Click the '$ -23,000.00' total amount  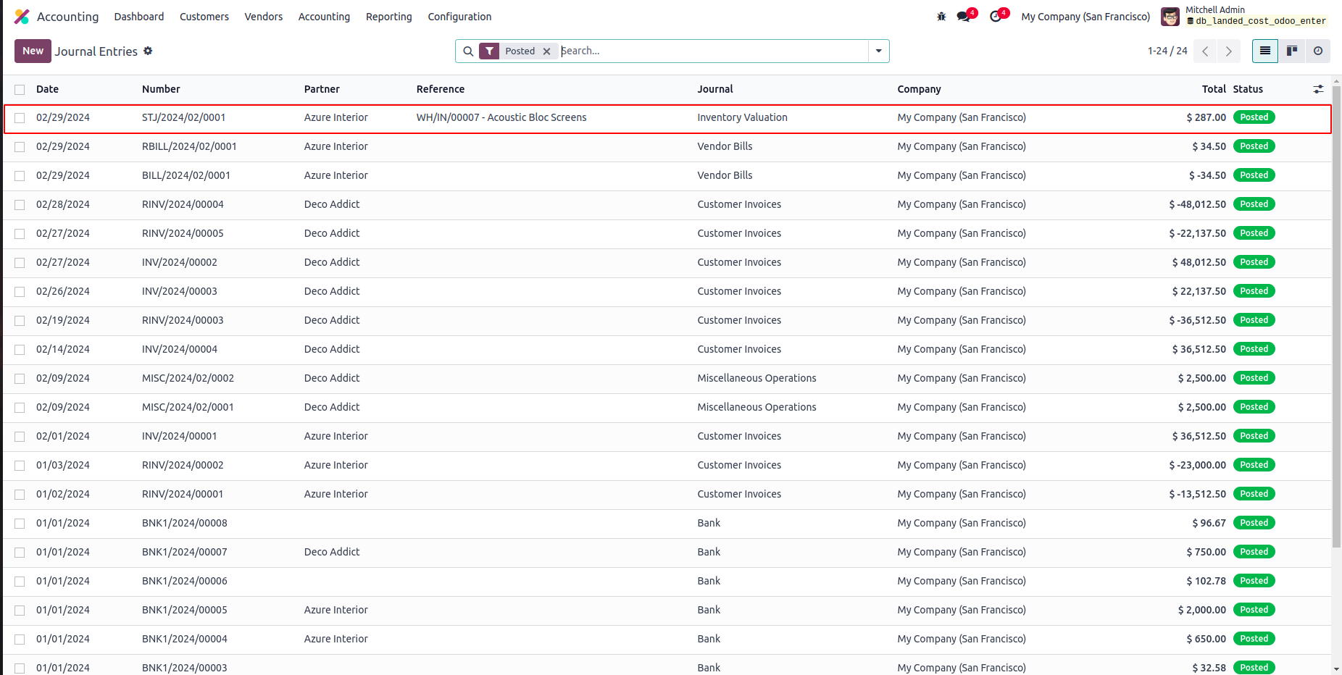[x=1197, y=465]
